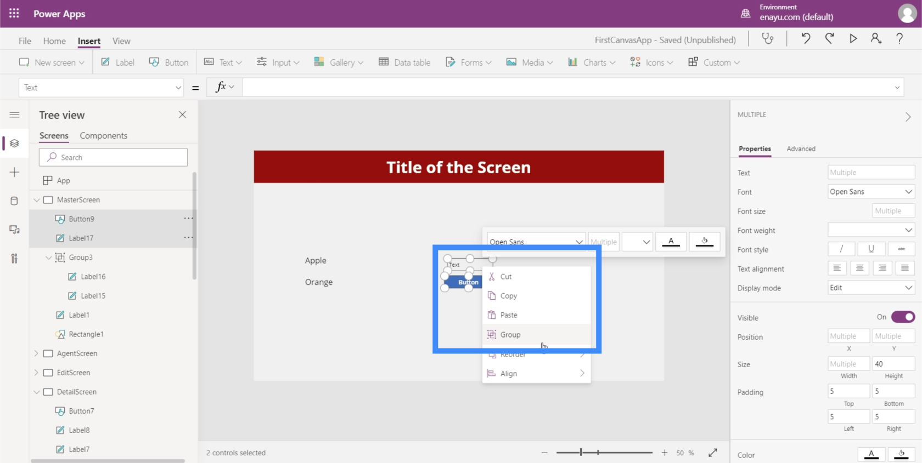The height and width of the screenshot is (463, 922).
Task: Select Paste from the context menu
Action: (536, 315)
